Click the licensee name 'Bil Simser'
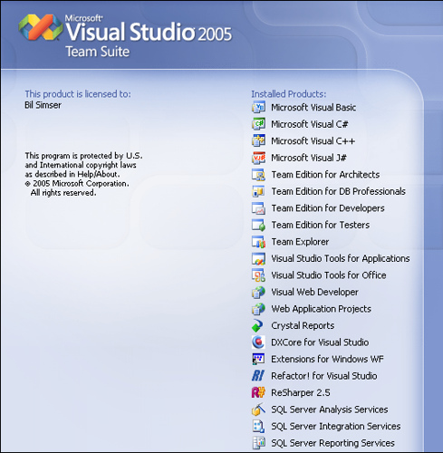Image resolution: width=443 pixels, height=453 pixels. pos(43,105)
